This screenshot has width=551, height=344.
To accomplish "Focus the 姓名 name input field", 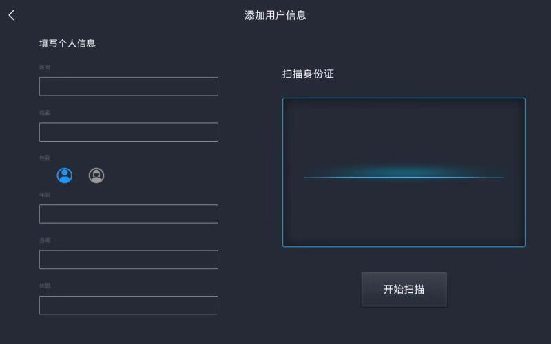I will coord(128,132).
